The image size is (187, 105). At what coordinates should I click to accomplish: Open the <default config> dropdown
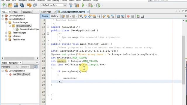(54, 5)
